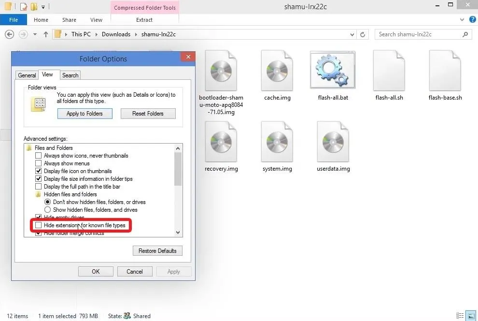Screen dimensions: 478x321
Task: Uncheck Display file icon on thumbnails
Action: pyautogui.click(x=39, y=171)
